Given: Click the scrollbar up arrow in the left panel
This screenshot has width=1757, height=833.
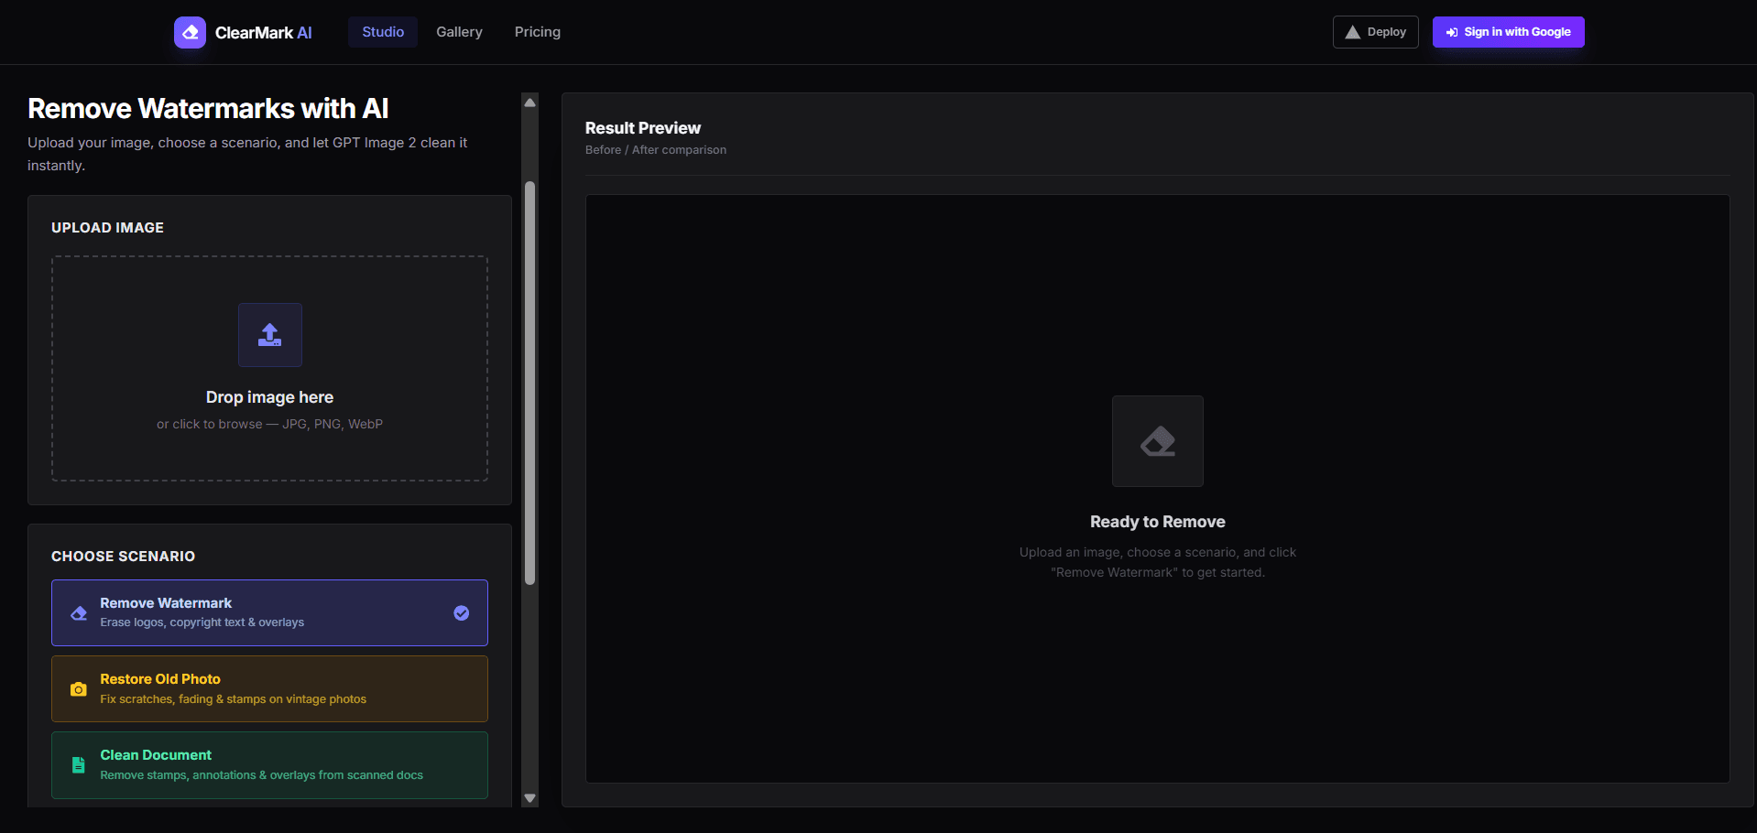Looking at the screenshot, I should 529,102.
